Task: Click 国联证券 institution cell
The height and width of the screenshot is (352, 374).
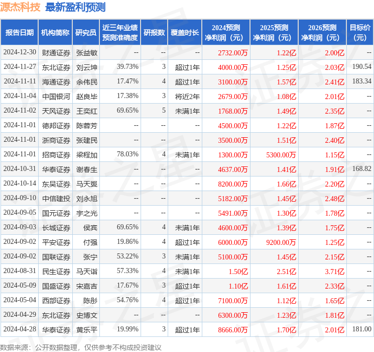Action: 56,257
